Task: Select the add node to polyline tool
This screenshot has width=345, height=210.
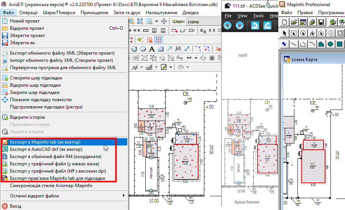Action: pos(207,49)
